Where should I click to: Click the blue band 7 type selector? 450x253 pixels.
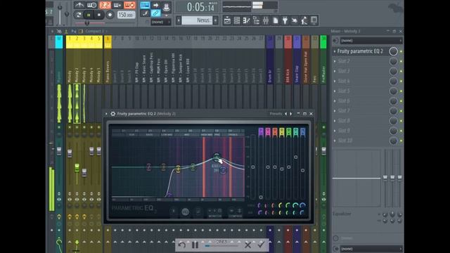[x=302, y=131]
